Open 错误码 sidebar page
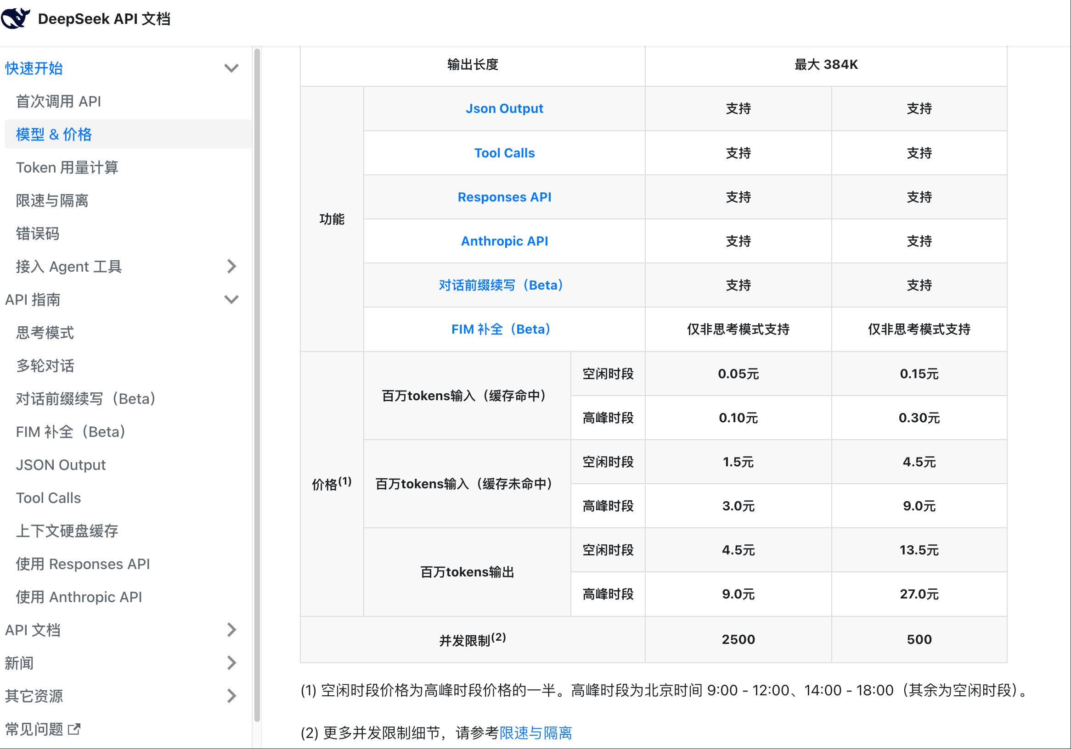1071x749 pixels. [37, 234]
